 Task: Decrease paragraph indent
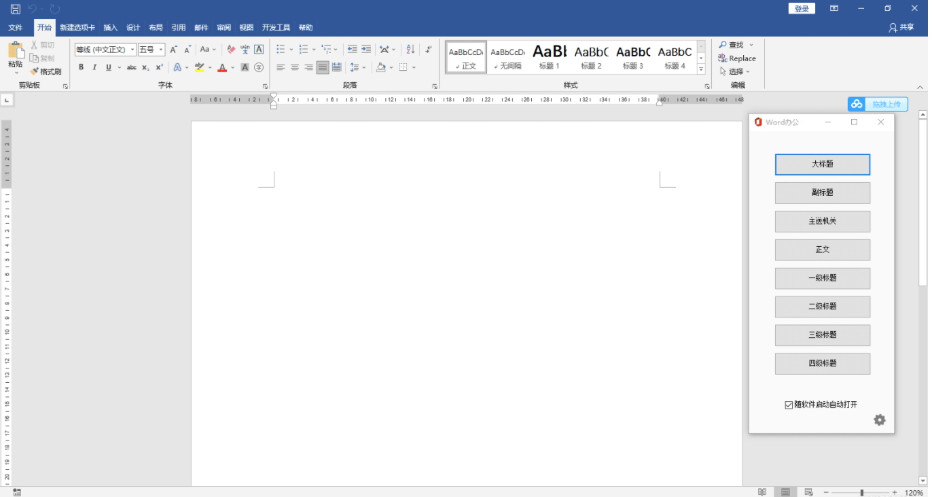pyautogui.click(x=352, y=50)
